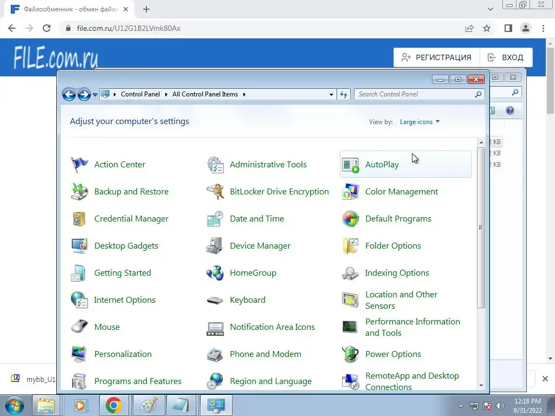Open Windows Media Player taskbar icon
Image resolution: width=555 pixels, height=416 pixels.
tap(80, 405)
